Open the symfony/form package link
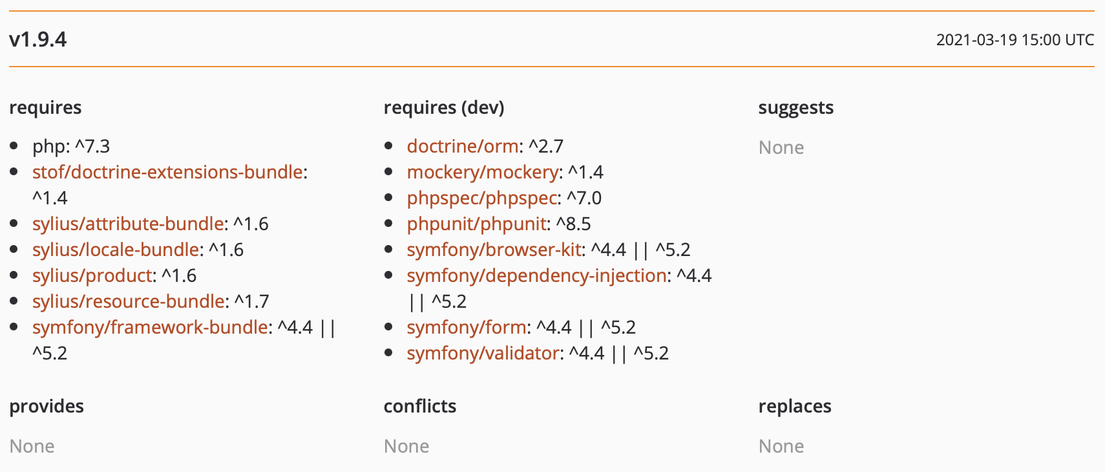The width and height of the screenshot is (1105, 472). coord(467,327)
